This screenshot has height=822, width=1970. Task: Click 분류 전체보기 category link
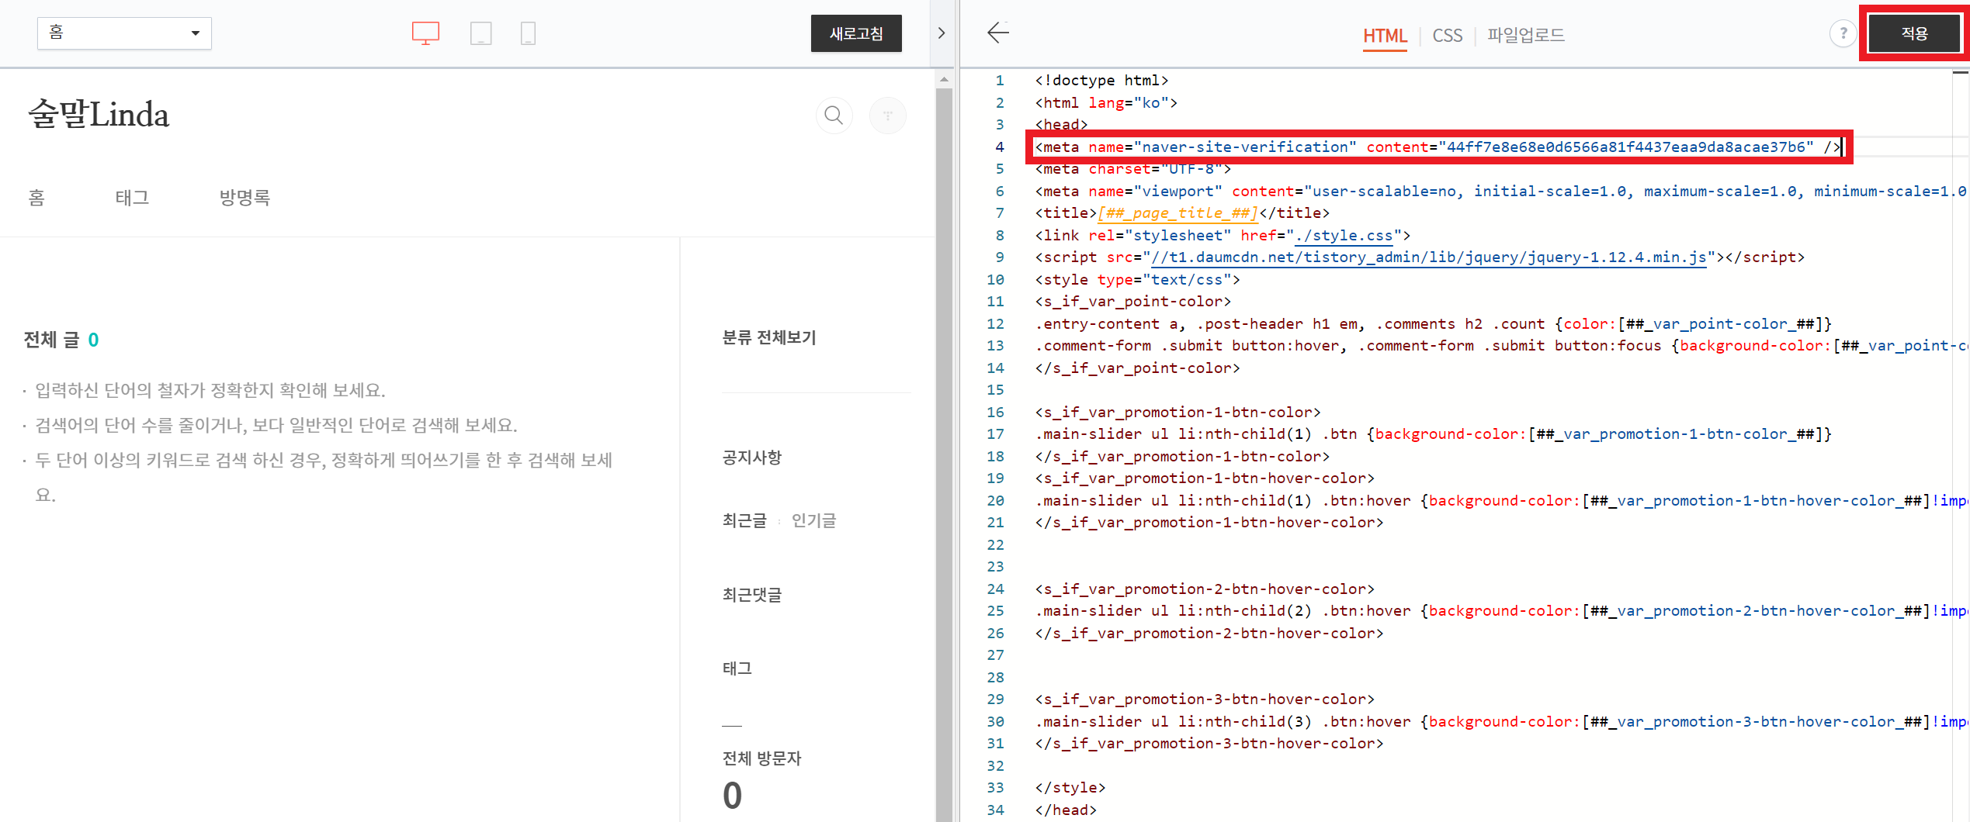769,337
